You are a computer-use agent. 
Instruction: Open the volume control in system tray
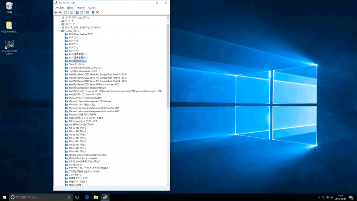pyautogui.click(x=328, y=197)
